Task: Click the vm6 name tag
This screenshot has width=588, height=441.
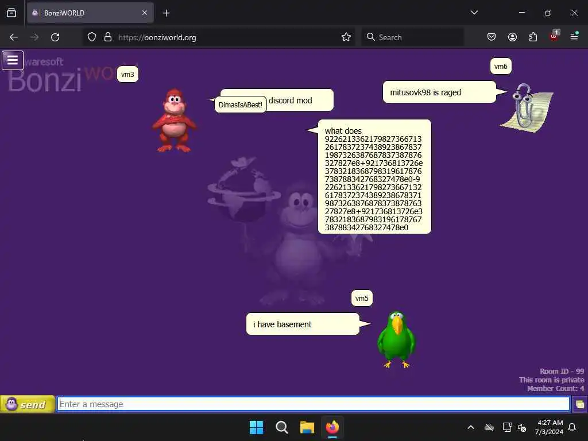Action: (501, 67)
